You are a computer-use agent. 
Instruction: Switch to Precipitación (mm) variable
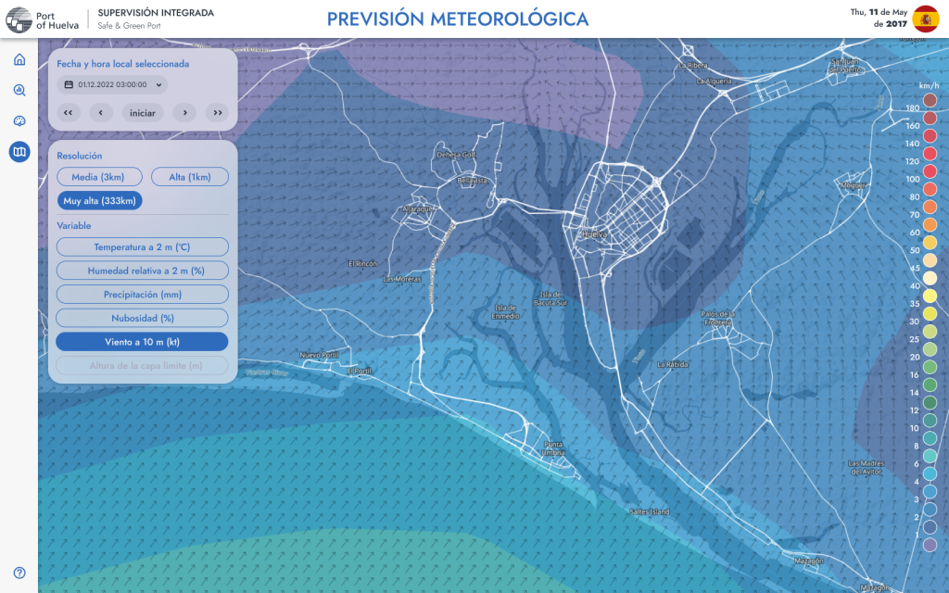(x=142, y=295)
